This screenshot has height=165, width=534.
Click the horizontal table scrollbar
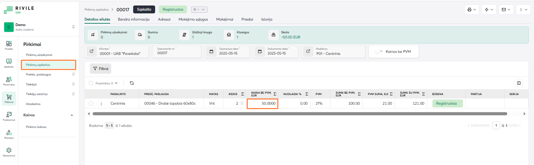299,114
